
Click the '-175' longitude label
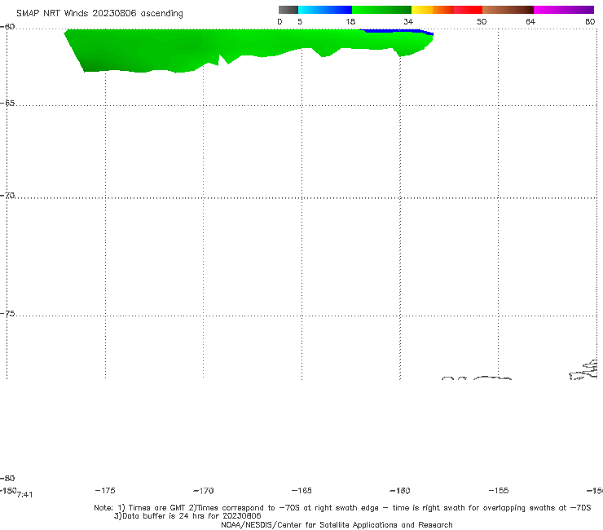pyautogui.click(x=105, y=490)
